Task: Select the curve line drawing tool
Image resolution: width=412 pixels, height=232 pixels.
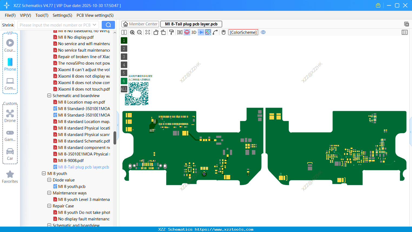Action: pyautogui.click(x=215, y=32)
